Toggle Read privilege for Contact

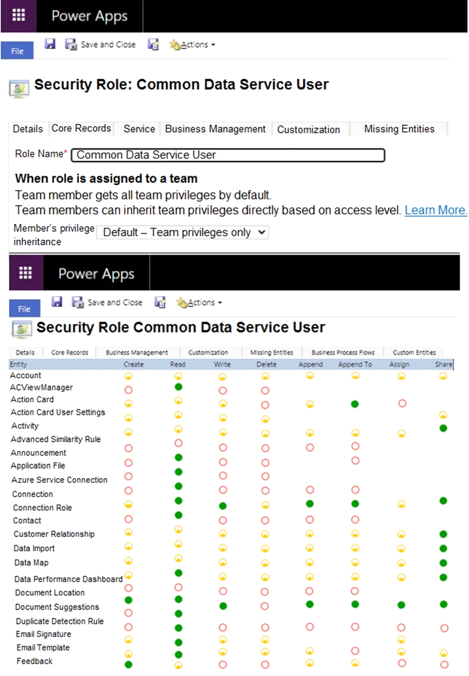(x=178, y=515)
